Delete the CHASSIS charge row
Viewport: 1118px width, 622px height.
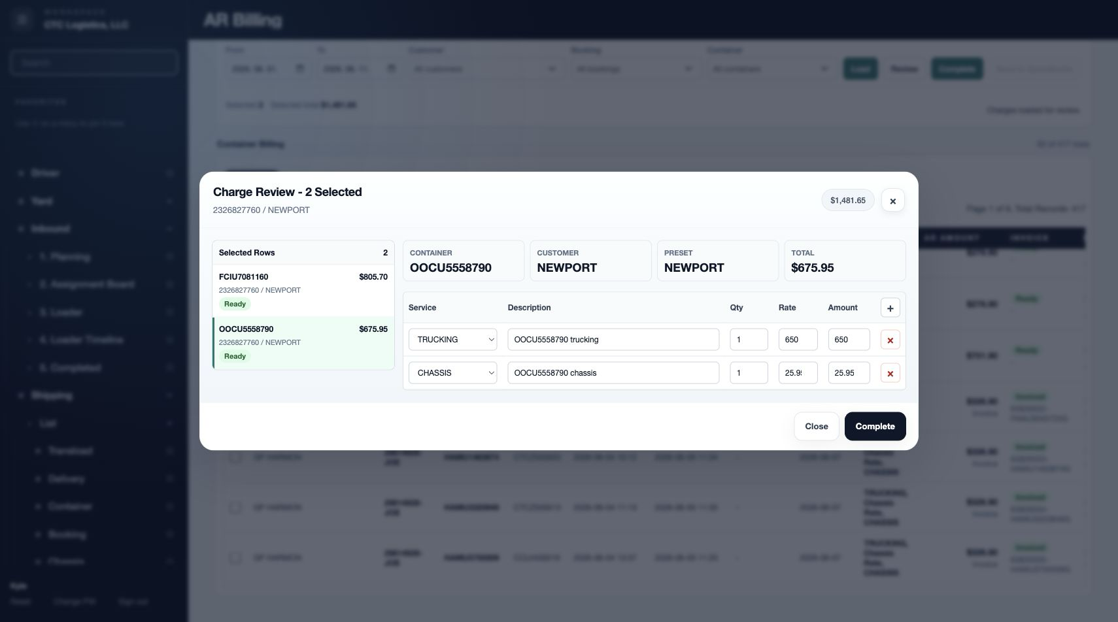pos(890,373)
